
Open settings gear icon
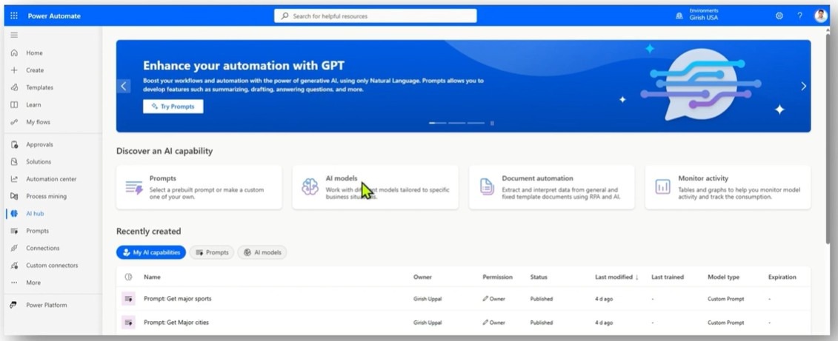(x=779, y=16)
